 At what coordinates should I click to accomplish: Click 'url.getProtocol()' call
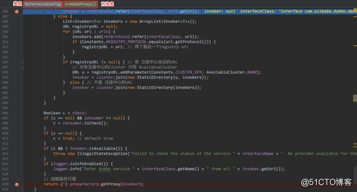point(185,42)
